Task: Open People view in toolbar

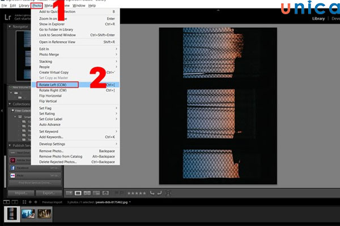Action: 105,193
